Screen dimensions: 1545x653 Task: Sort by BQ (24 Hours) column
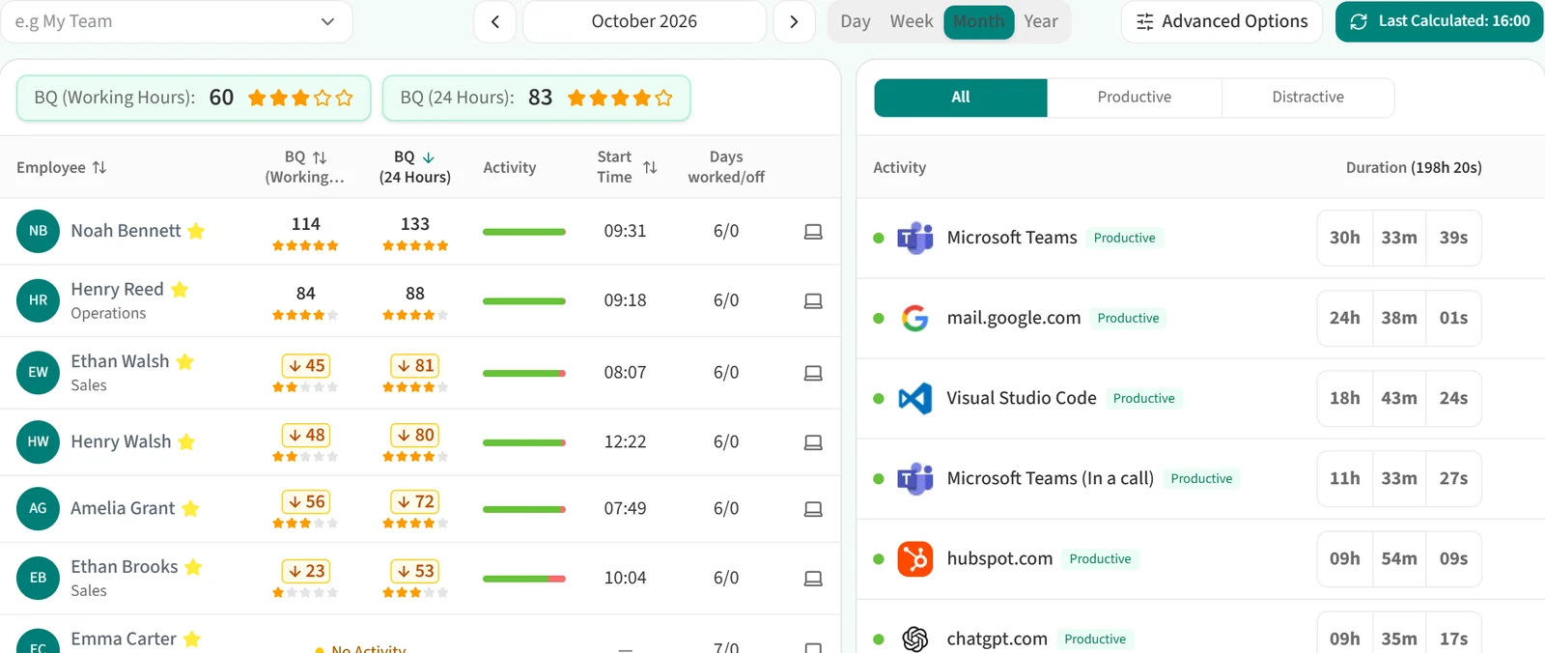click(429, 156)
